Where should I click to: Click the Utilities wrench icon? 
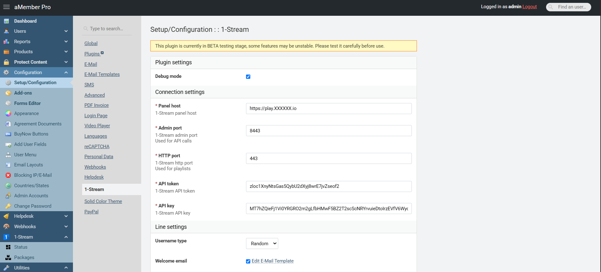[6, 268]
